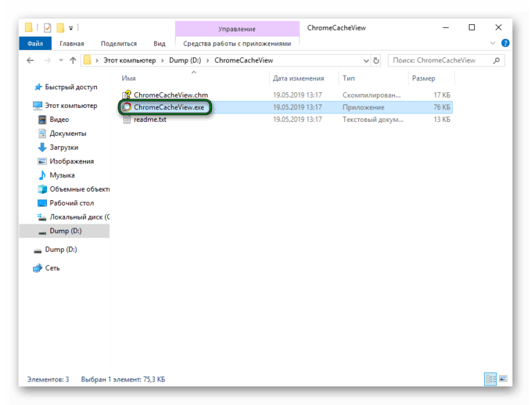Open the Музыка folder in sidebar
531x405 pixels.
[62, 175]
